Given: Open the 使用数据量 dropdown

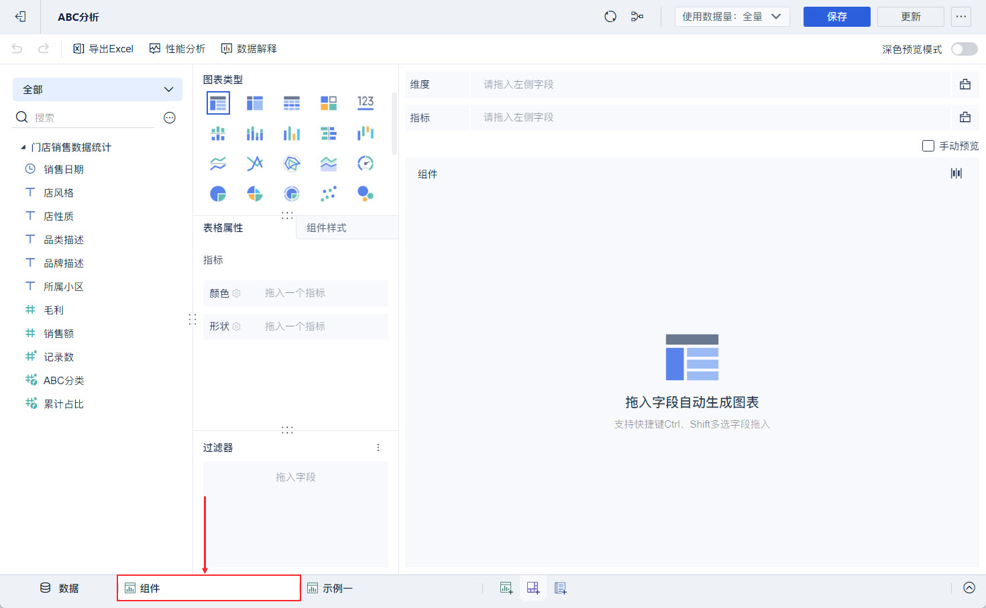Looking at the screenshot, I should (732, 17).
